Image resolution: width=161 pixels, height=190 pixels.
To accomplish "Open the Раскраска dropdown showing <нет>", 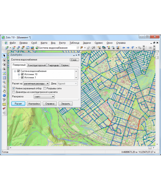I will (x=44, y=97).
